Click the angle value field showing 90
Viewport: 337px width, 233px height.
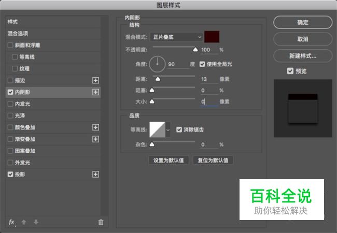pos(178,64)
